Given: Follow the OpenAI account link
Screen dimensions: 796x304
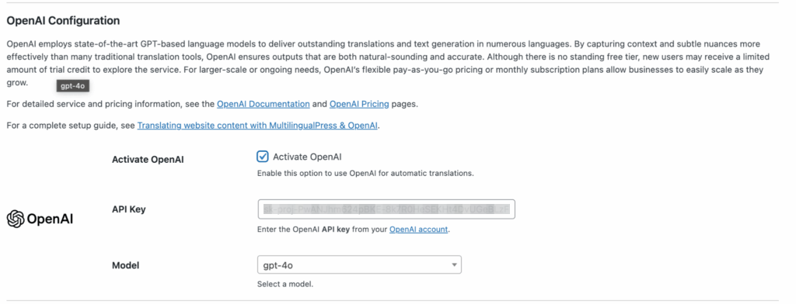Looking at the screenshot, I should coord(419,230).
